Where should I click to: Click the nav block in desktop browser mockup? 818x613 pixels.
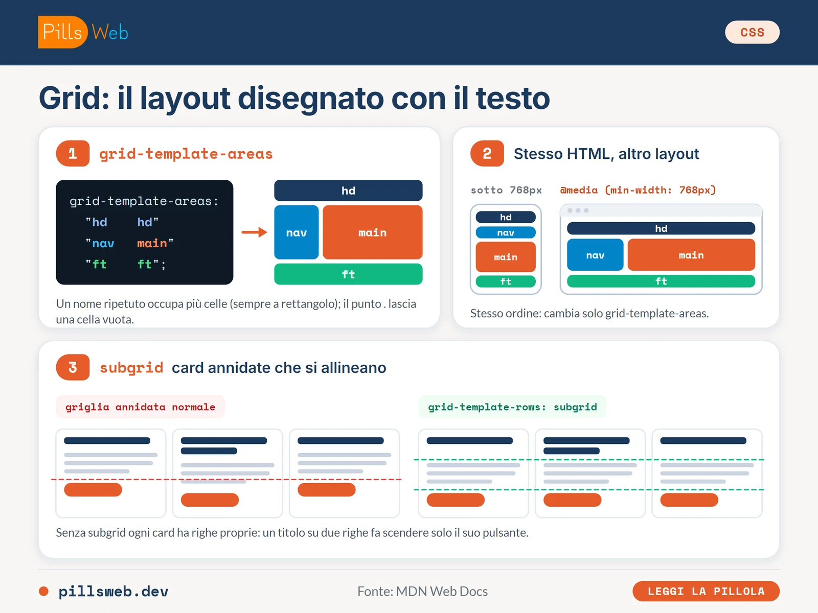point(595,255)
